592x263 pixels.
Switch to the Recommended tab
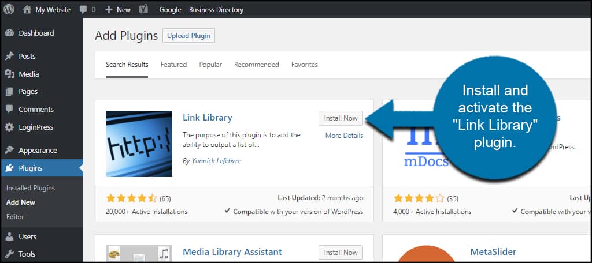(256, 65)
